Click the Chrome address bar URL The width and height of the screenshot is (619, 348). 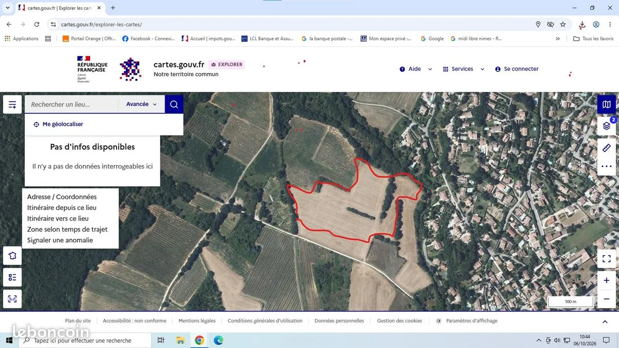click(x=102, y=24)
